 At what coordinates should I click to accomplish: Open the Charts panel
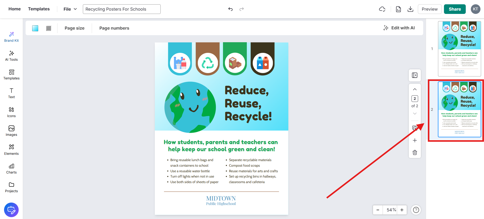[x=11, y=169]
